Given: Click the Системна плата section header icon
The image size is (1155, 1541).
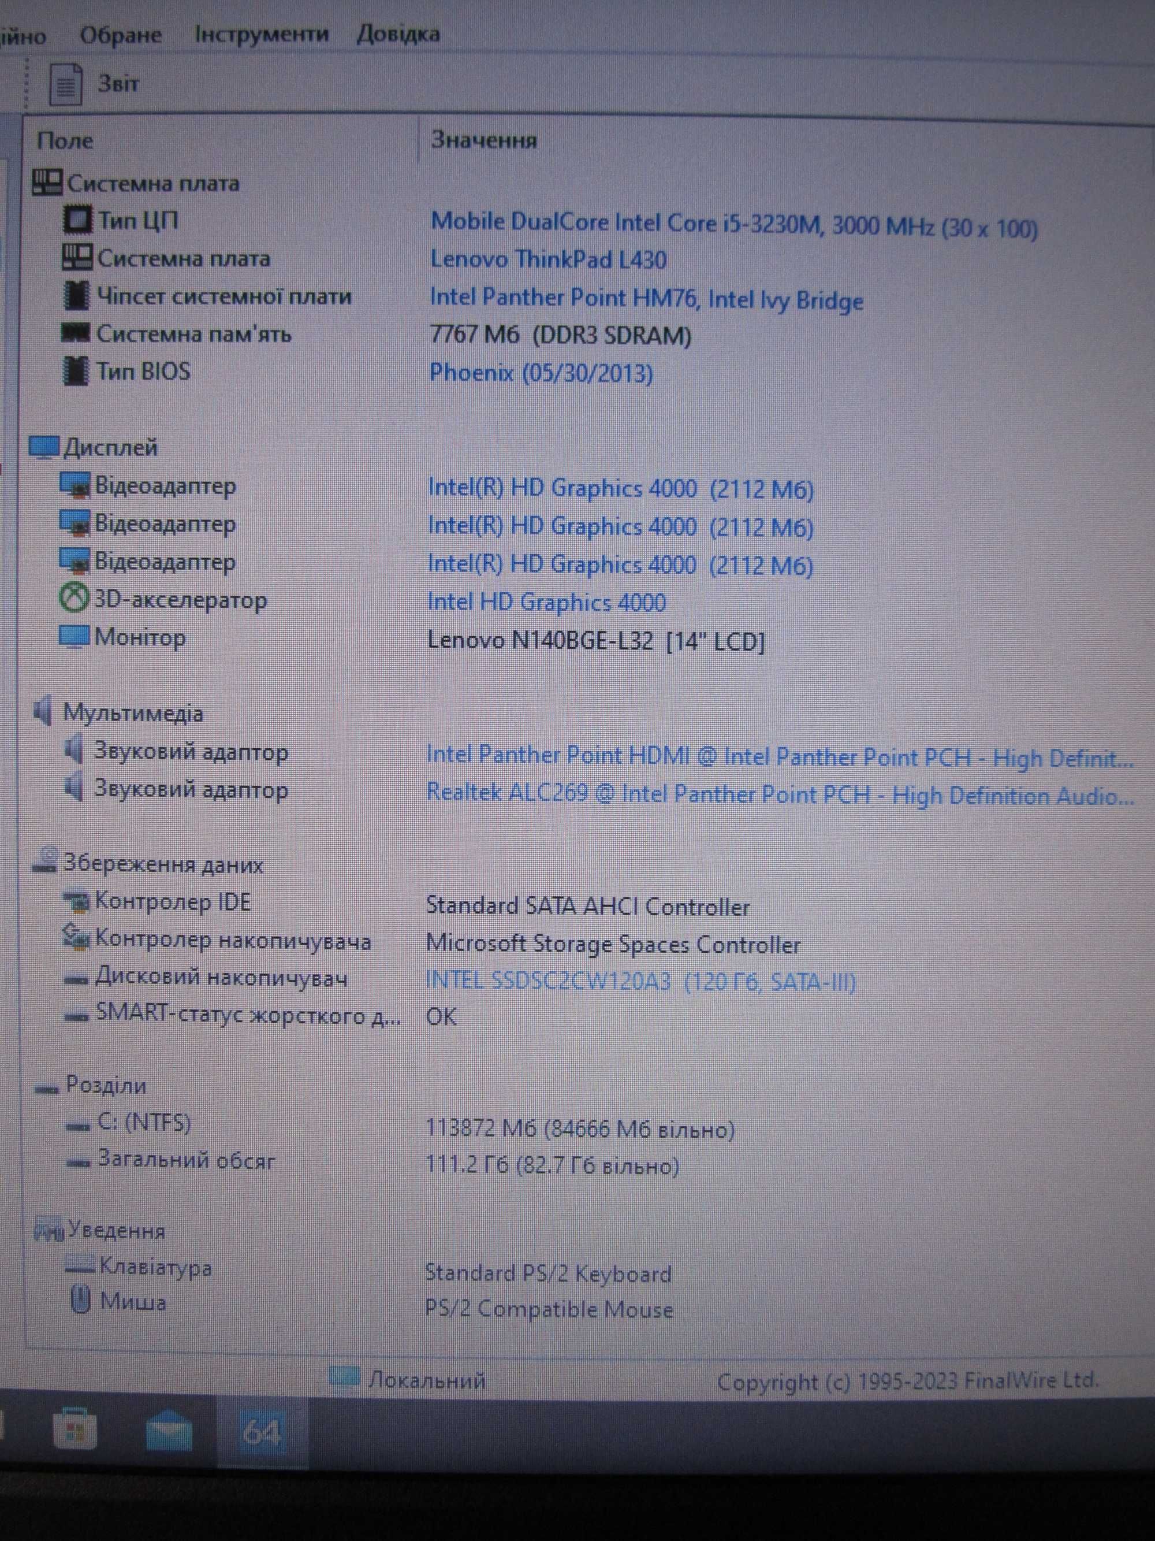Looking at the screenshot, I should [x=47, y=183].
